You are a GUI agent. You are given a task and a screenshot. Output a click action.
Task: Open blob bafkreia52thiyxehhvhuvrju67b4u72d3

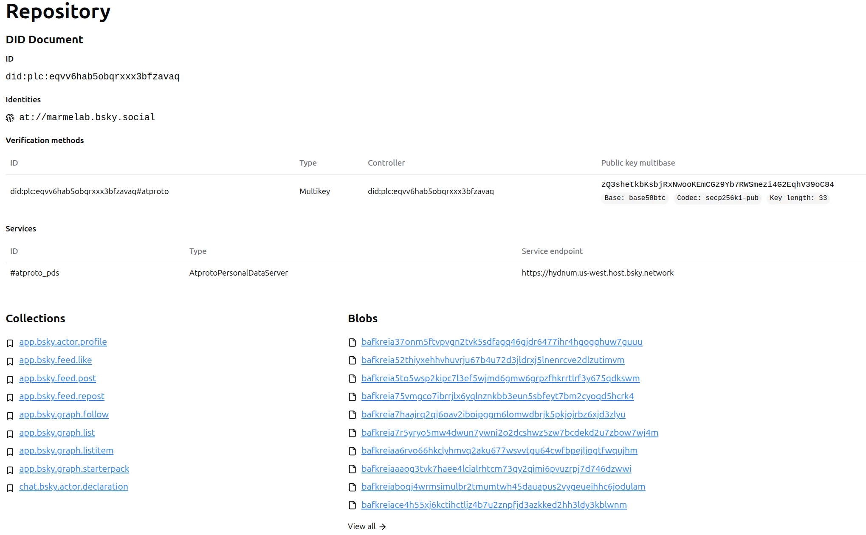(493, 360)
